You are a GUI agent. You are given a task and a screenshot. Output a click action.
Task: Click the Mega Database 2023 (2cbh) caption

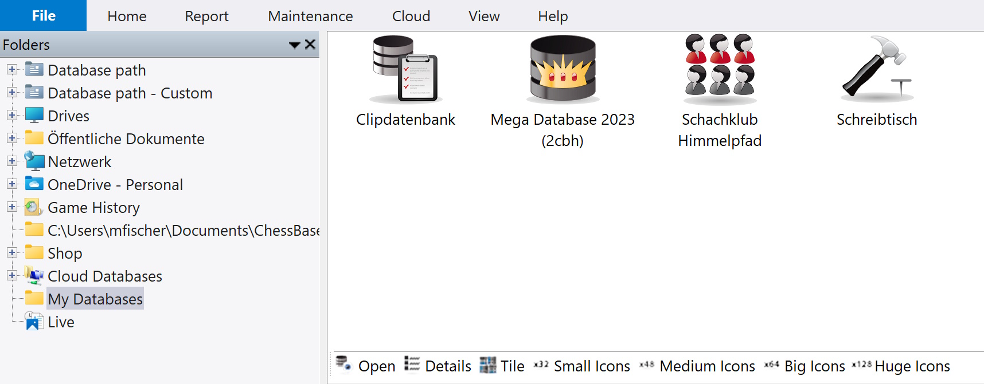tap(563, 130)
